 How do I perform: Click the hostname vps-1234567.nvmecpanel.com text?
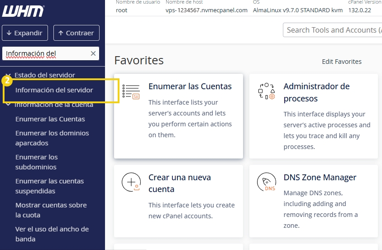(x=206, y=10)
